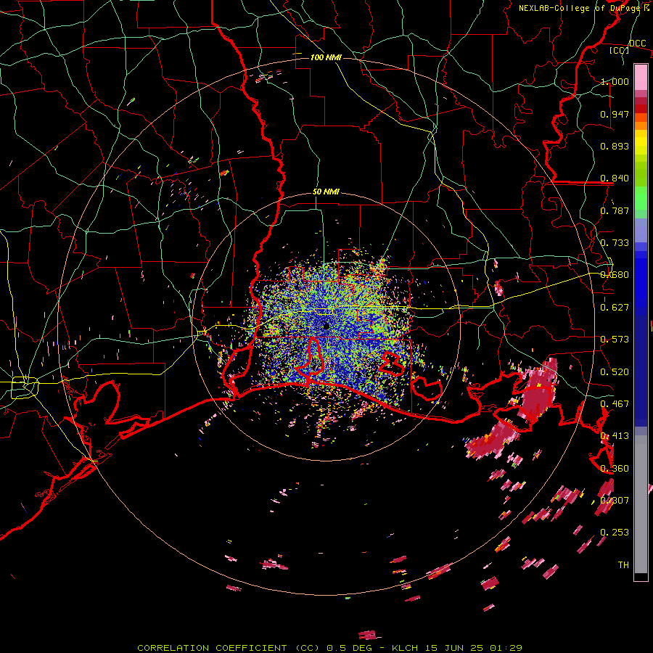Select the 0.413 scale value
This screenshot has height=653, width=653.
pyautogui.click(x=615, y=436)
